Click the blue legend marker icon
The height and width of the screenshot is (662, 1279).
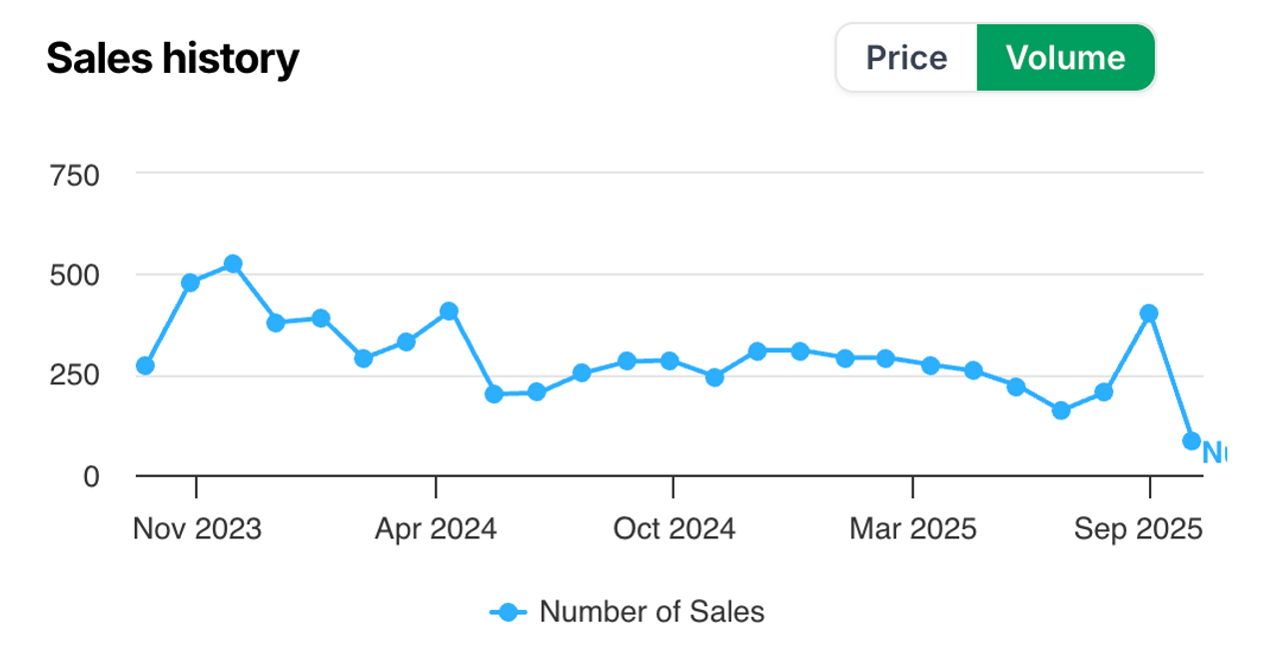pyautogui.click(x=509, y=612)
